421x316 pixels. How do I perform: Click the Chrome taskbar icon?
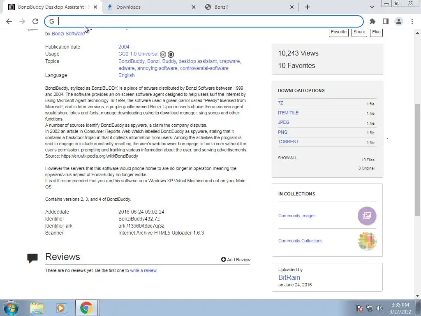click(x=86, y=308)
